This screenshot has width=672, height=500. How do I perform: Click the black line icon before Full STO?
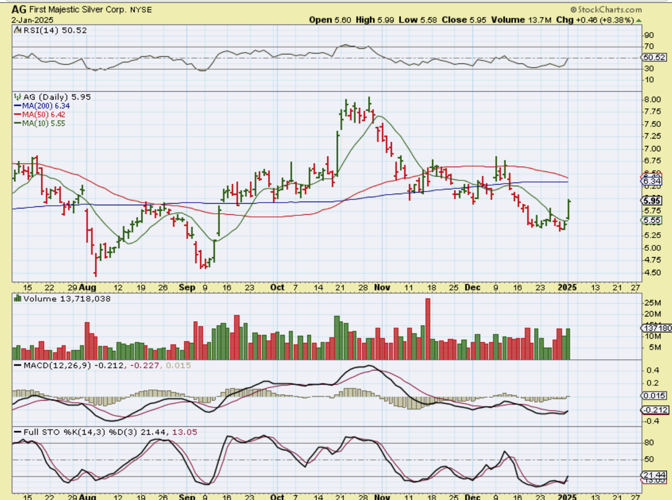coord(17,432)
